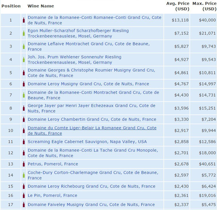Click average price $13,118
217x210 pixels.
pyautogui.click(x=180, y=20)
